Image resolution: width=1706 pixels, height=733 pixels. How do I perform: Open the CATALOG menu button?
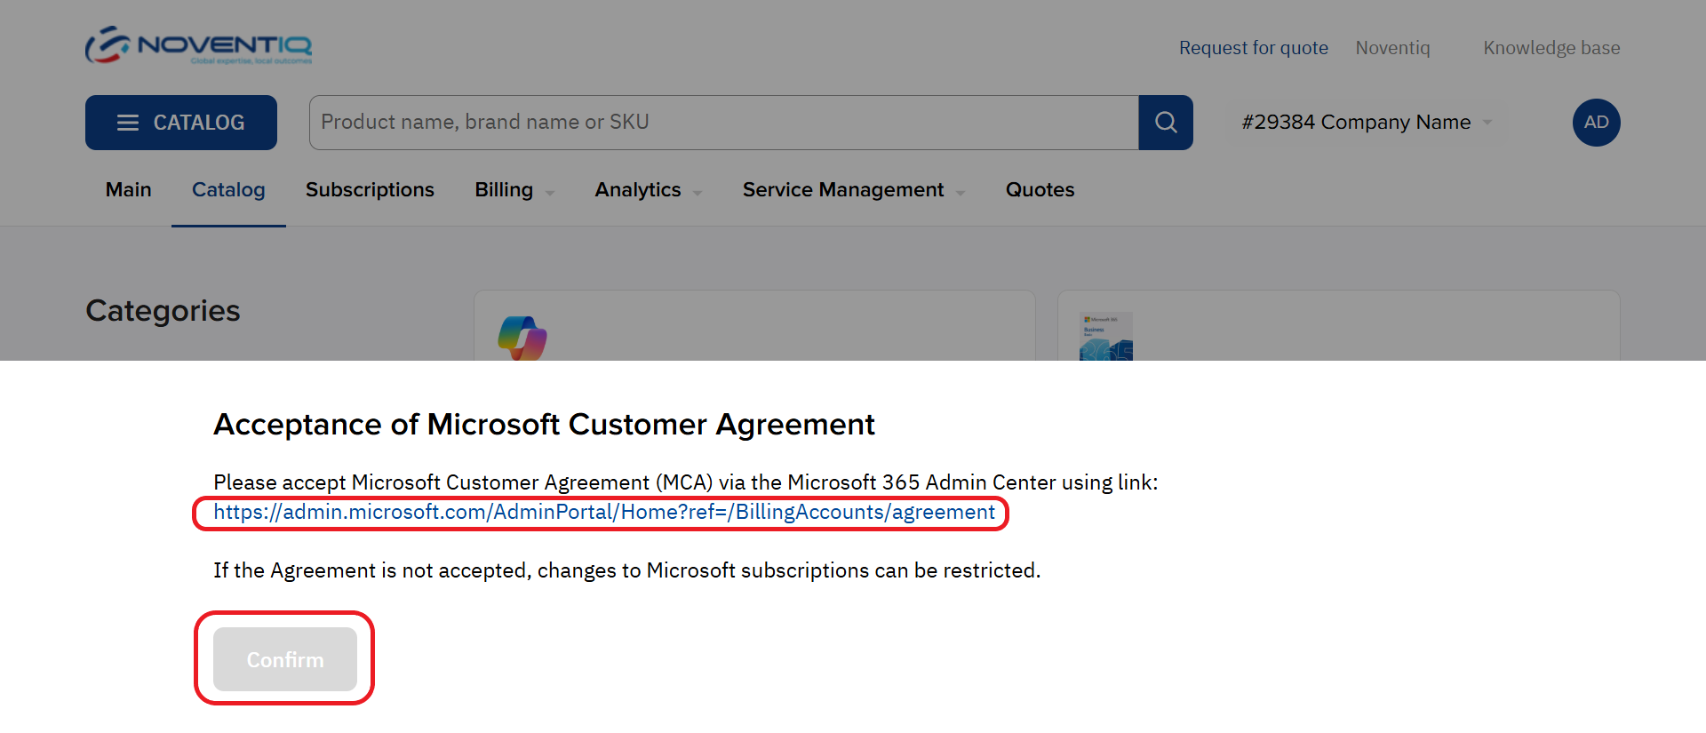[x=181, y=123]
